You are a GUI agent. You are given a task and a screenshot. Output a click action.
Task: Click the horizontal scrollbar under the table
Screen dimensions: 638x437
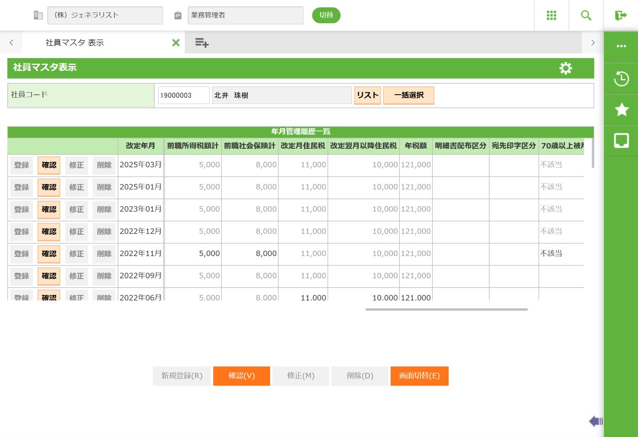pos(446,309)
